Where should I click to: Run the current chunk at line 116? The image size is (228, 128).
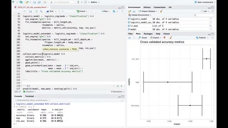point(121,86)
